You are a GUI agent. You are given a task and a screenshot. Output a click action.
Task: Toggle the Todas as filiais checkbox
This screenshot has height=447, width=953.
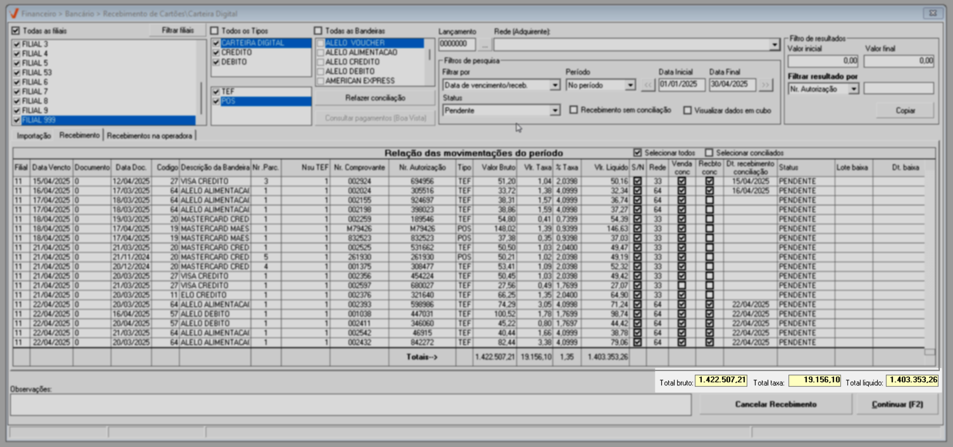point(16,31)
